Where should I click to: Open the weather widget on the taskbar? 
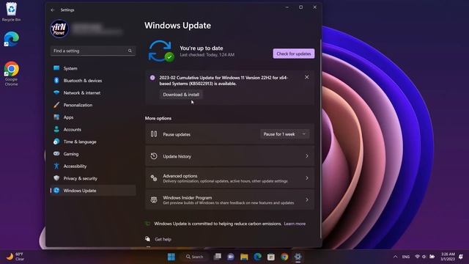point(15,257)
